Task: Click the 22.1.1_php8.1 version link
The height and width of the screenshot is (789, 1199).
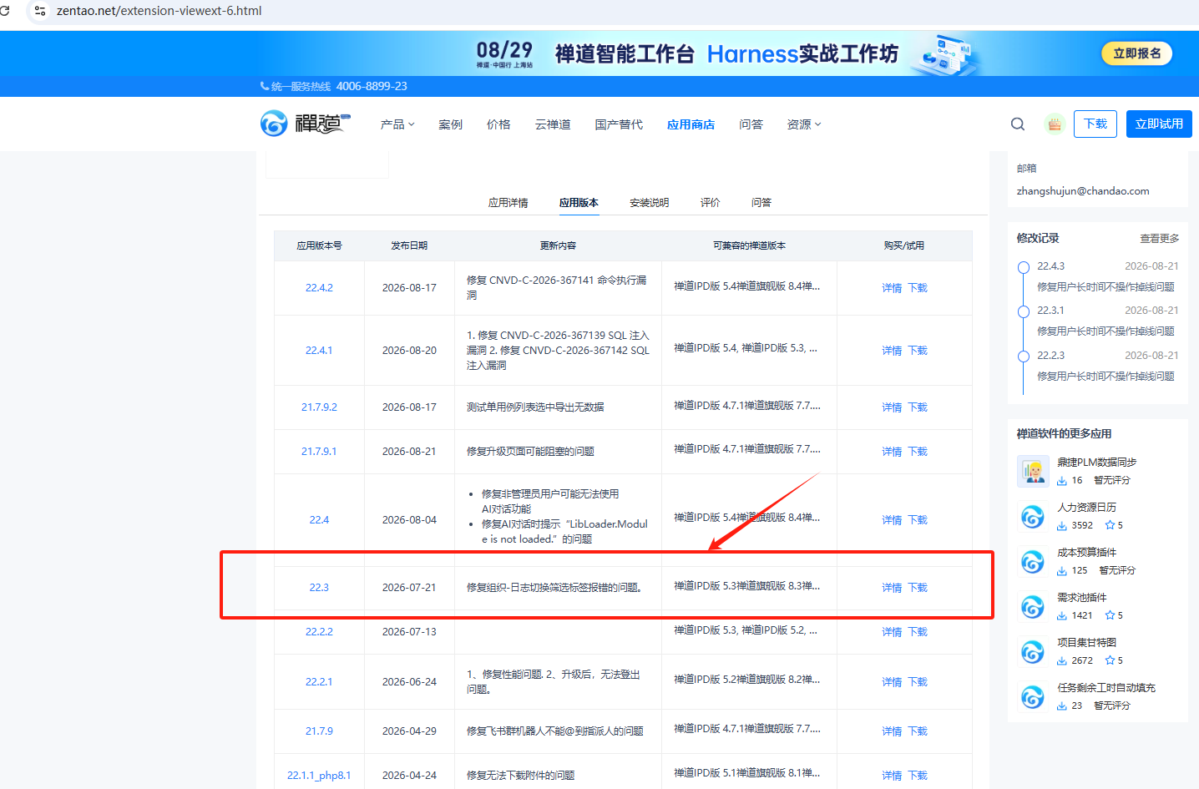Action: tap(319, 776)
